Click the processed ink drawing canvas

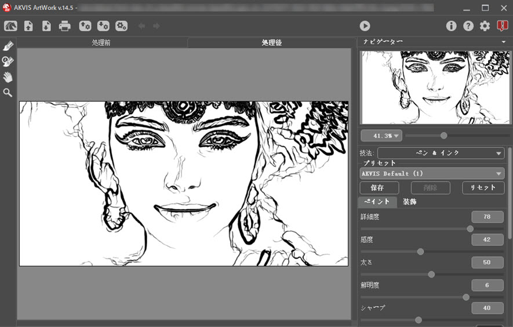click(x=184, y=184)
